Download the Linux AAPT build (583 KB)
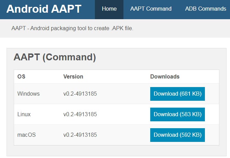Image resolution: width=230 pixels, height=158 pixels. tap(177, 114)
